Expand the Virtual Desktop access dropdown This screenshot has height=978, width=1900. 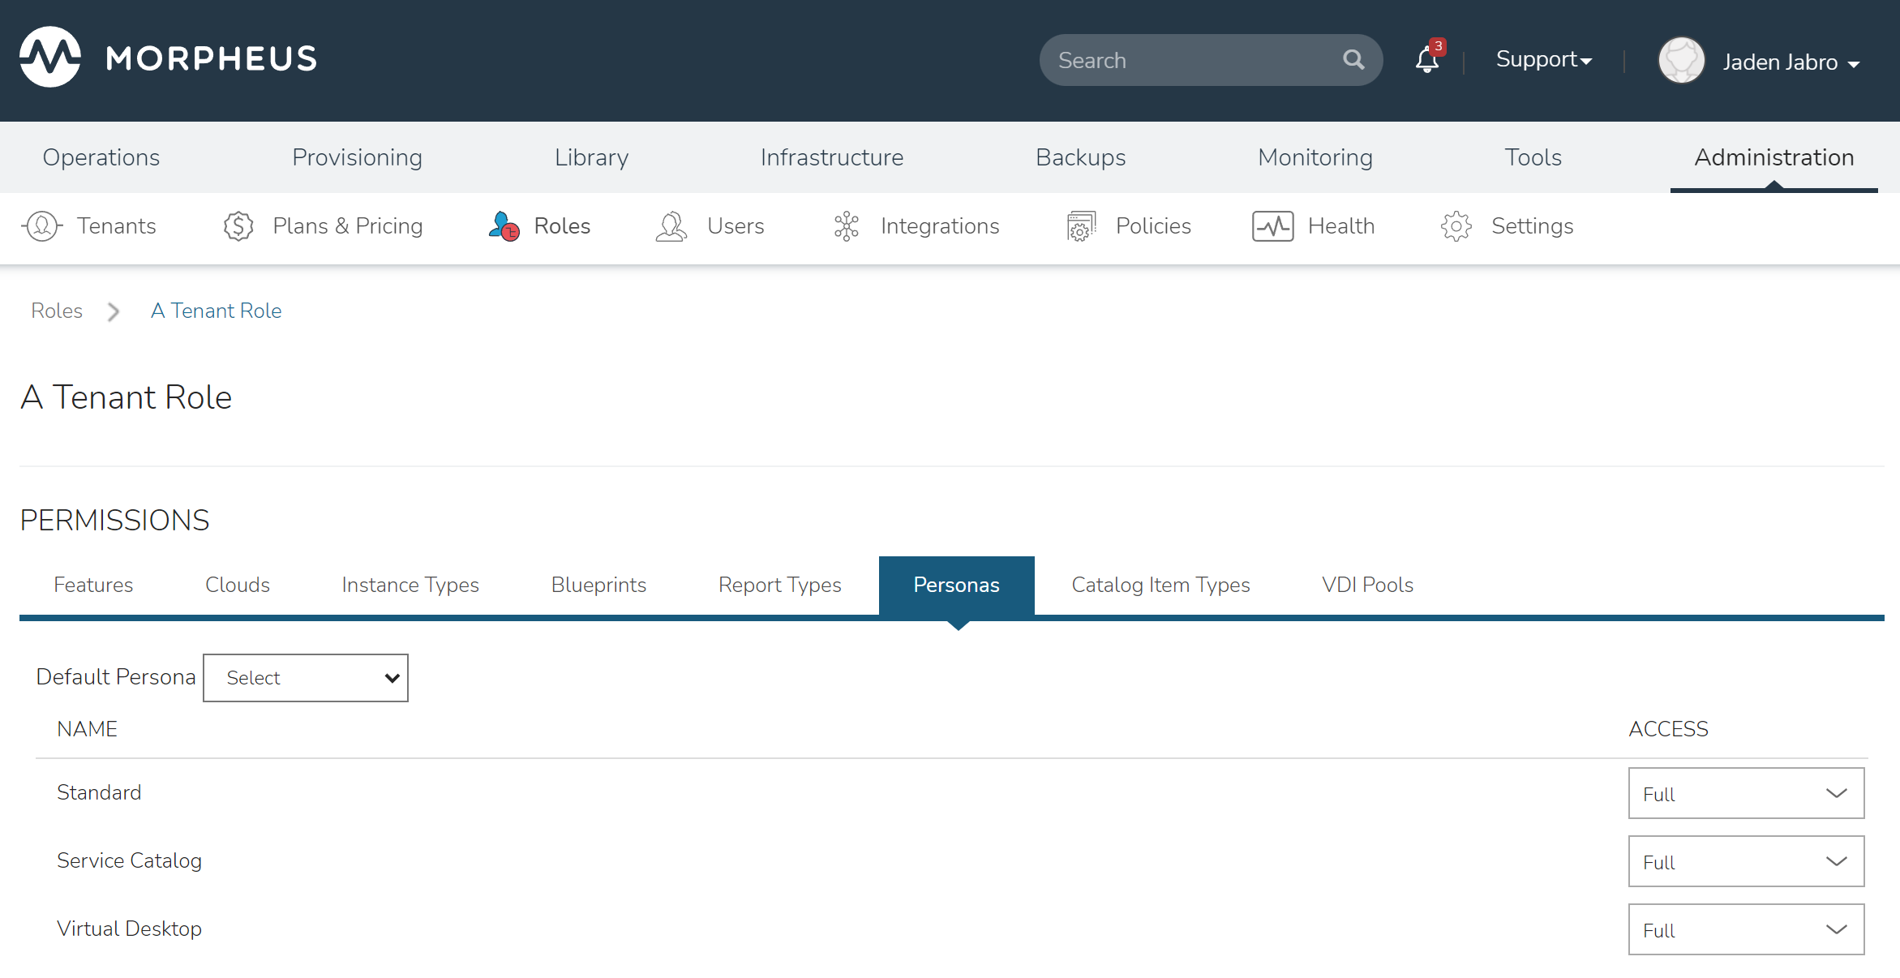(1746, 930)
